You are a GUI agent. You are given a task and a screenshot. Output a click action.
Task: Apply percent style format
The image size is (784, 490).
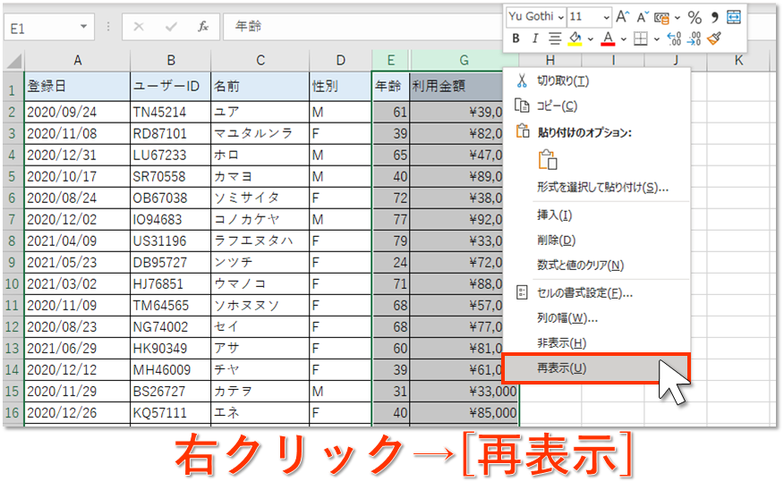point(695,18)
